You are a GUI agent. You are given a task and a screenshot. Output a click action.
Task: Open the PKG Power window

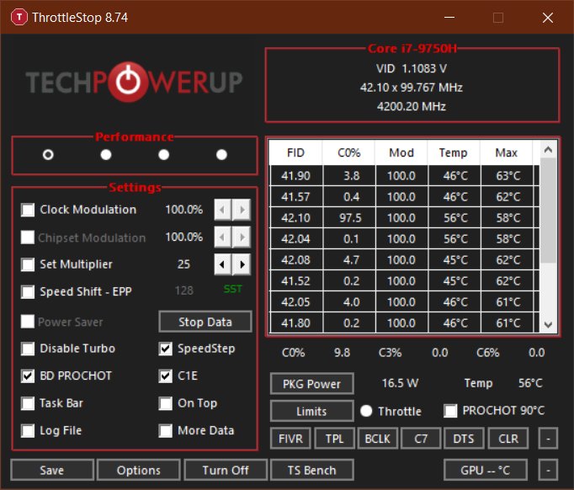tap(312, 384)
